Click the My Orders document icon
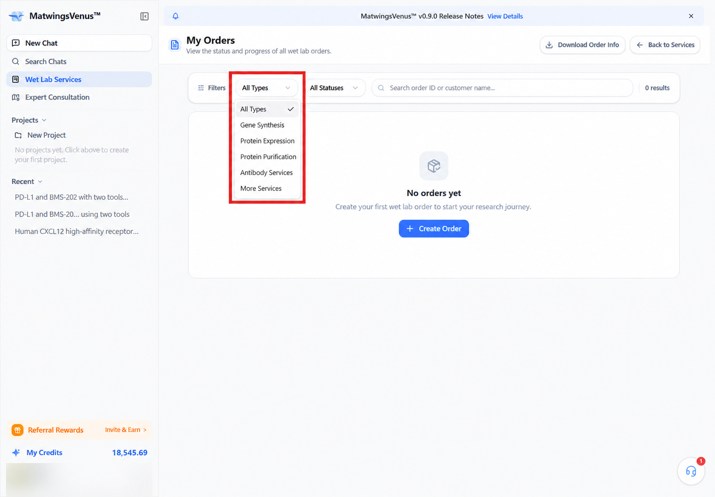This screenshot has width=715, height=497. (175, 45)
